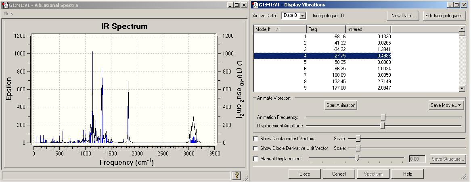471x182 pixels.
Task: Enable Show Displacement Vectors checkbox
Action: click(255, 139)
